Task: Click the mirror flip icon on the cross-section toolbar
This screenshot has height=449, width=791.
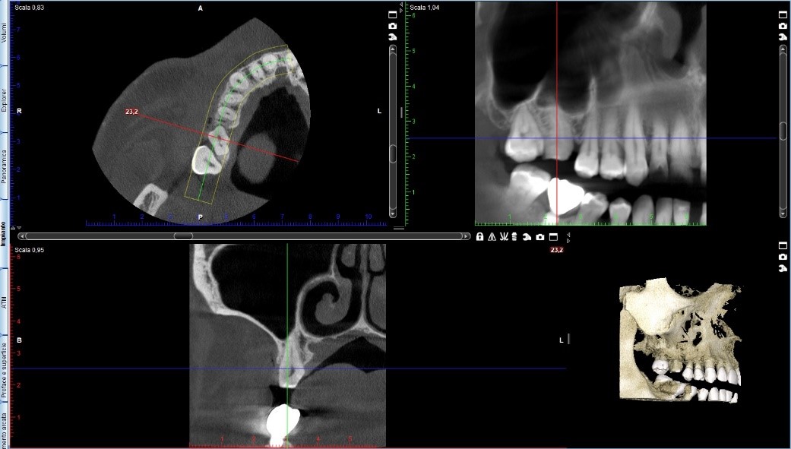Action: coord(492,237)
